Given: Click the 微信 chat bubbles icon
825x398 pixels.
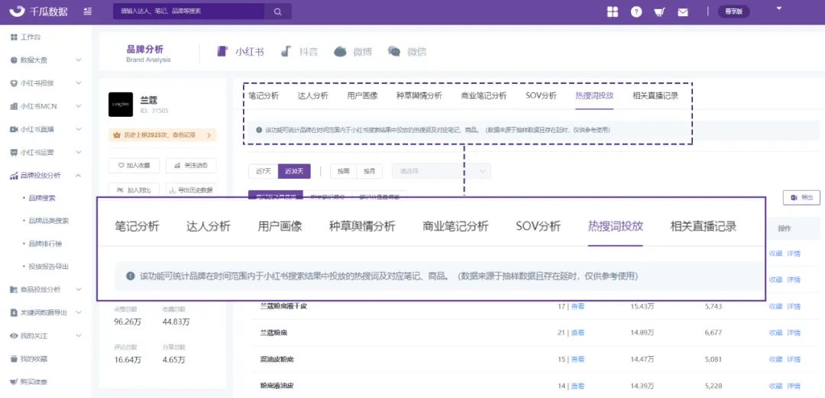Looking at the screenshot, I should click(394, 51).
